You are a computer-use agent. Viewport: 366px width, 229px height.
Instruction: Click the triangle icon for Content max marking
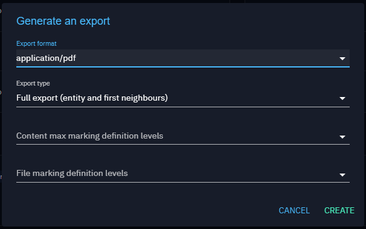click(x=342, y=137)
